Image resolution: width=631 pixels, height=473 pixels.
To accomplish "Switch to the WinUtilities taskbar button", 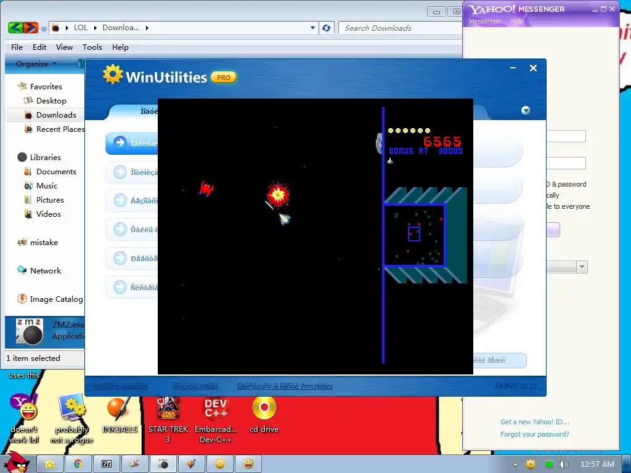I will pyautogui.click(x=220, y=464).
